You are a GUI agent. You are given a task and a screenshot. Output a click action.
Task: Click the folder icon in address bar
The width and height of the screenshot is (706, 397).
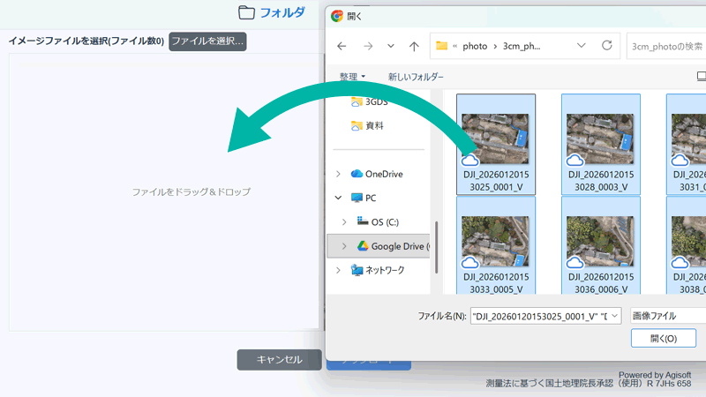click(442, 46)
